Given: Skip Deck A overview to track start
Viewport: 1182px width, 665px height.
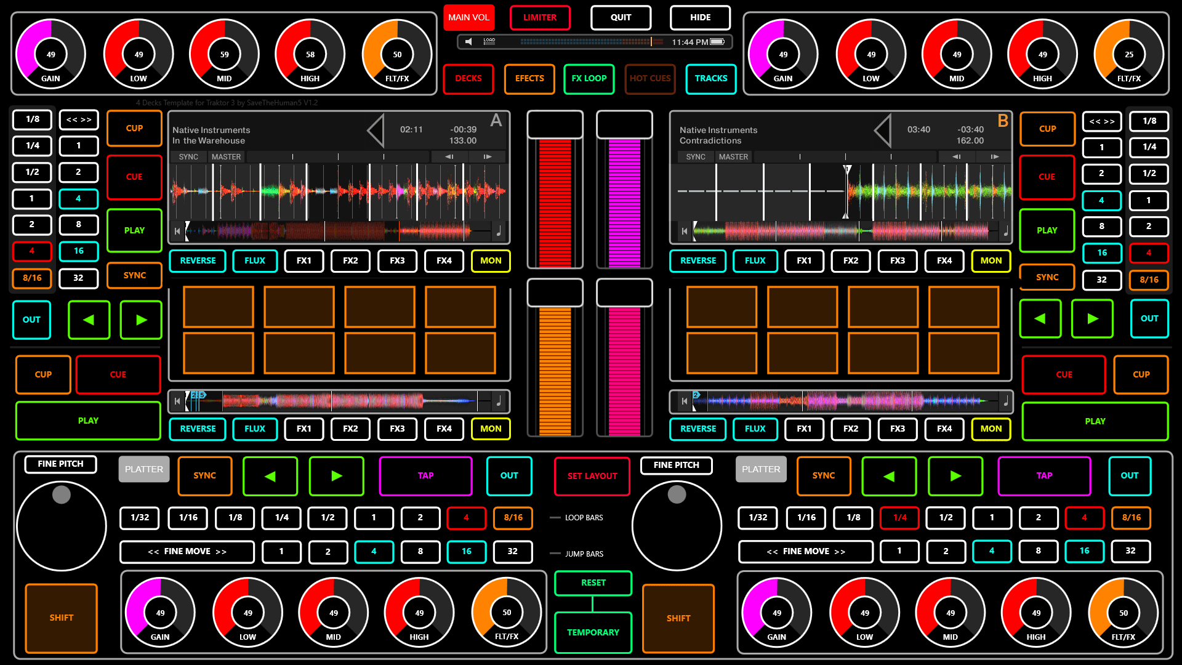Looking at the screenshot, I should (x=177, y=232).
